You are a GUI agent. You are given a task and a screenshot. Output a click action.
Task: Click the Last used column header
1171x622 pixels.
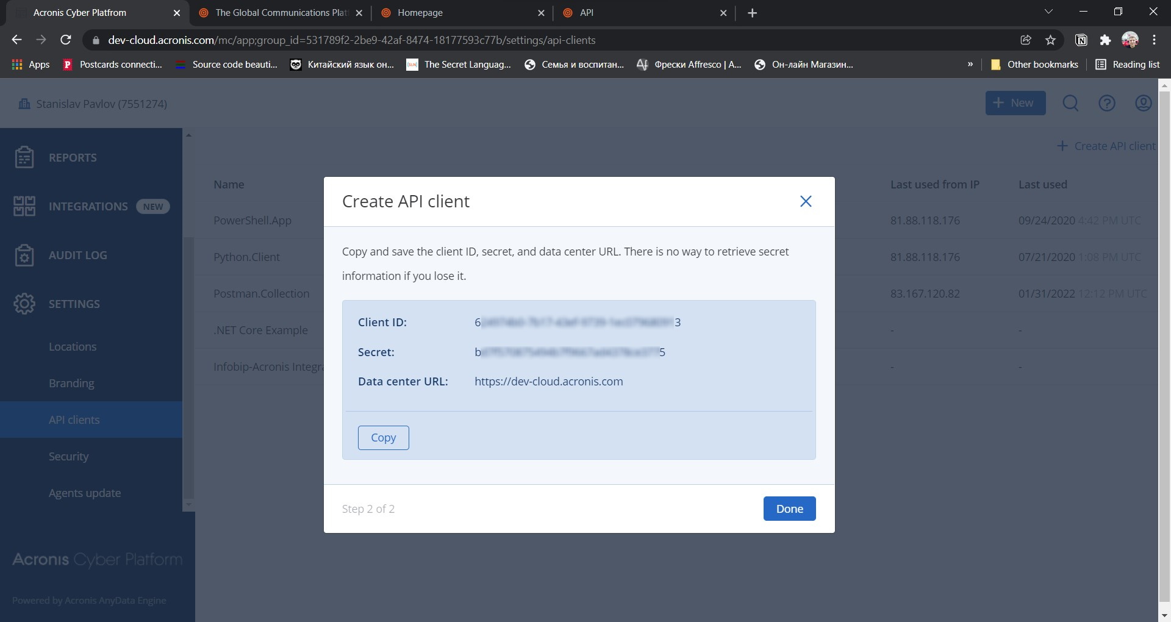[1042, 185]
